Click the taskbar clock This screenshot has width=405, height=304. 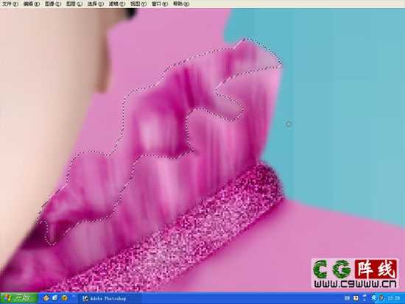pyautogui.click(x=394, y=298)
